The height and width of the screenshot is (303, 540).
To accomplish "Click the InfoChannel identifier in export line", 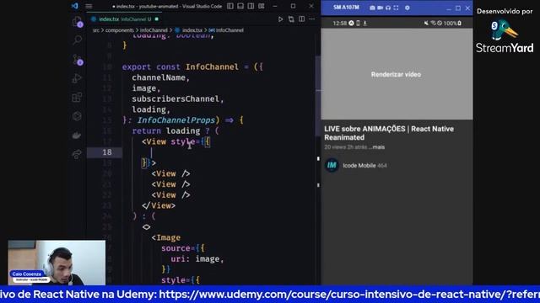I will click(x=212, y=66).
